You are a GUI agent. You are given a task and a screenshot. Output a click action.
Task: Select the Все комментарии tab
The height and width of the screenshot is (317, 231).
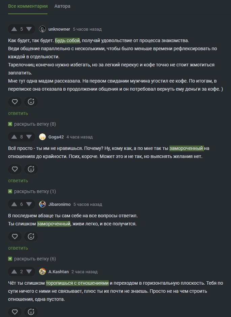point(28,6)
